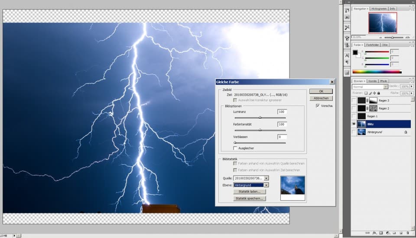The image size is (416, 238).
Task: Click the lock-all padlock icon beside Fixieren
Action: click(x=379, y=93)
